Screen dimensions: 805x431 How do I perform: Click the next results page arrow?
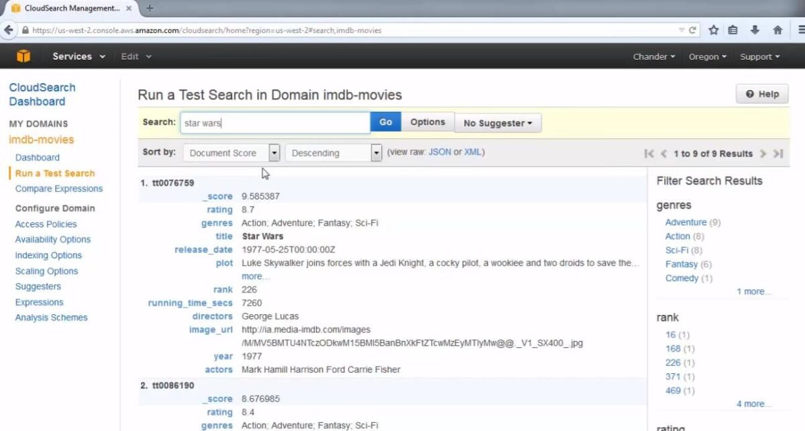pos(763,153)
